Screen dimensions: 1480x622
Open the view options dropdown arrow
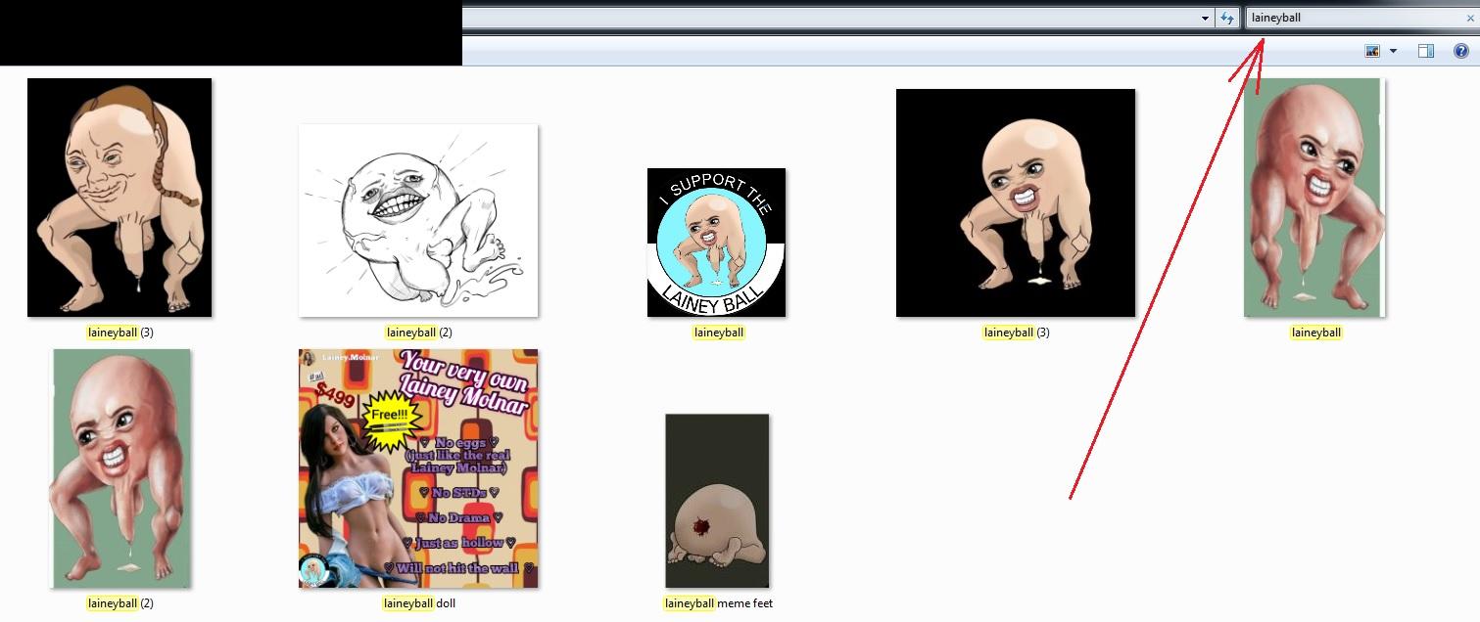tap(1393, 51)
